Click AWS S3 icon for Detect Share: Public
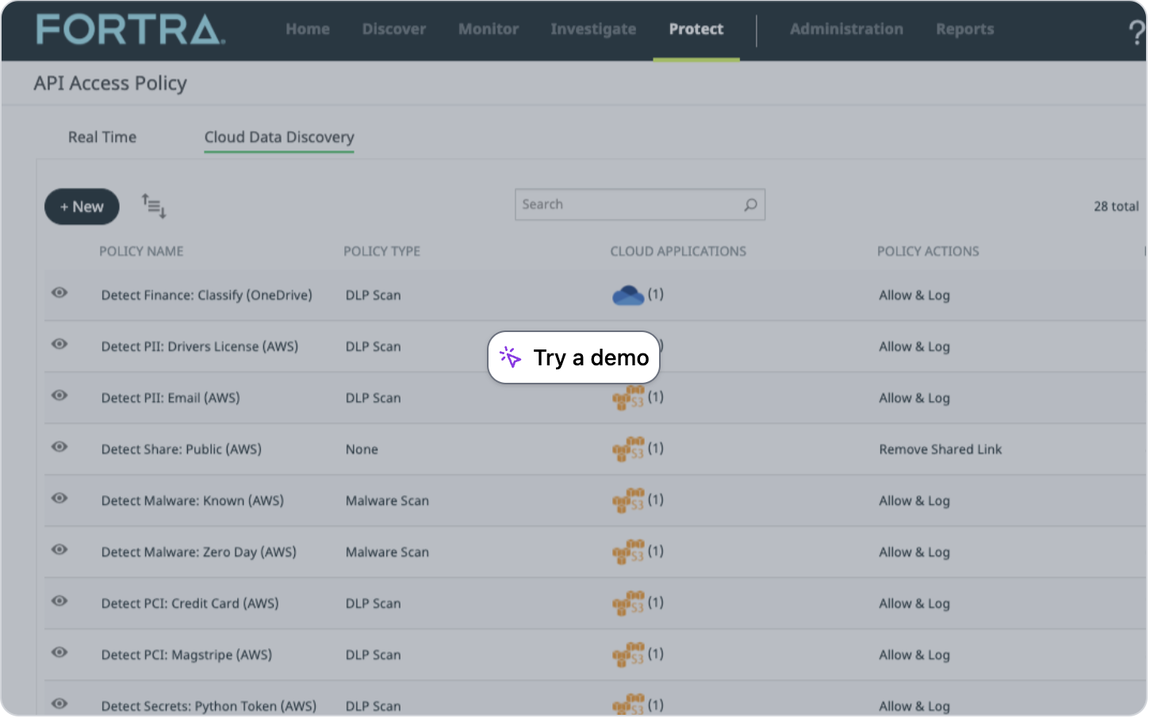Screen dimensions: 1150x718 point(628,449)
